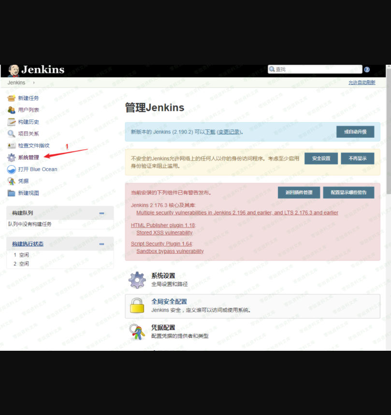Click the 检查文件指纹 fingerprint icon
Image resolution: width=391 pixels, height=415 pixels.
point(11,145)
